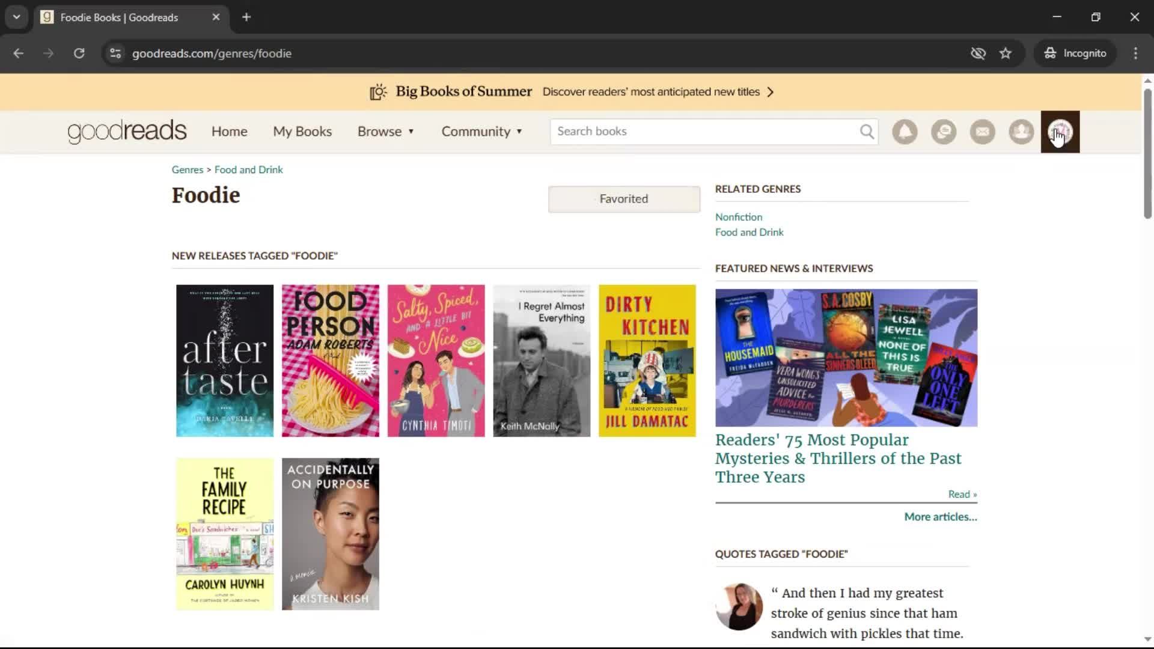This screenshot has height=649, width=1154.
Task: Open Food and Drink under Related Genres
Action: coord(749,233)
